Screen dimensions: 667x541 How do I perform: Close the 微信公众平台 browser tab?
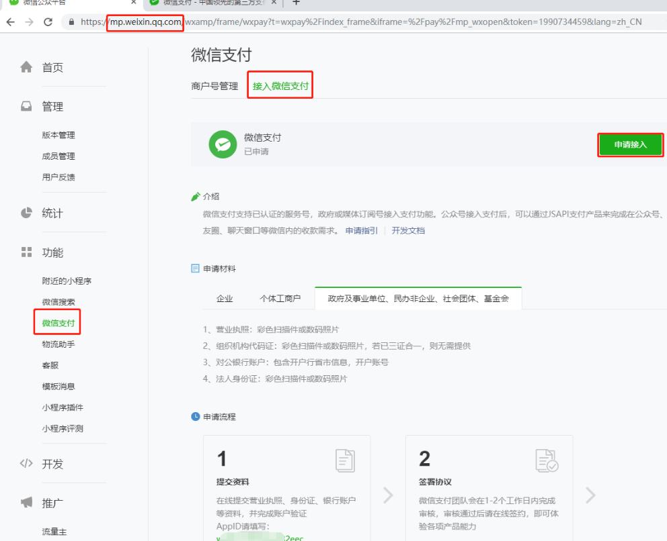[x=134, y=3]
